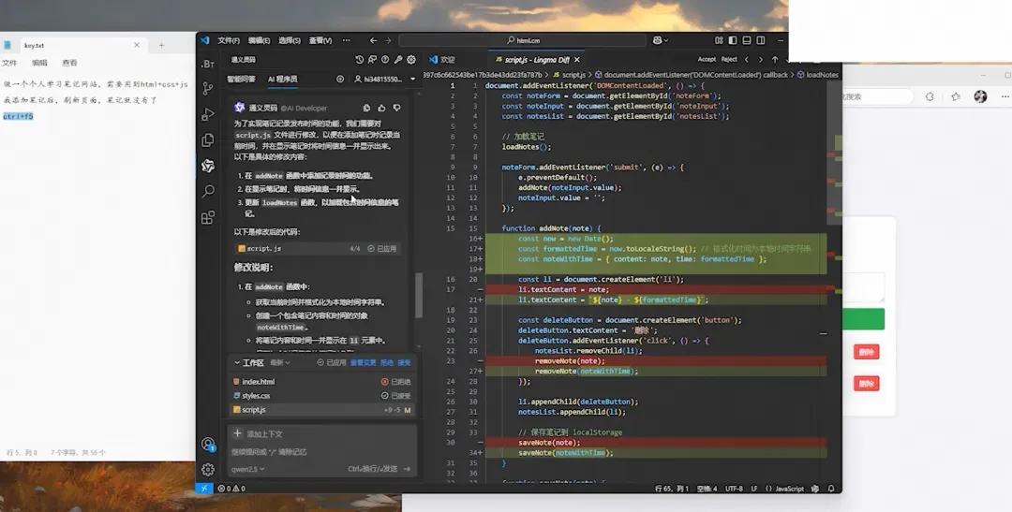The height and width of the screenshot is (512, 1012).
Task: Open script.js code block card in chat
Action: click(317, 248)
